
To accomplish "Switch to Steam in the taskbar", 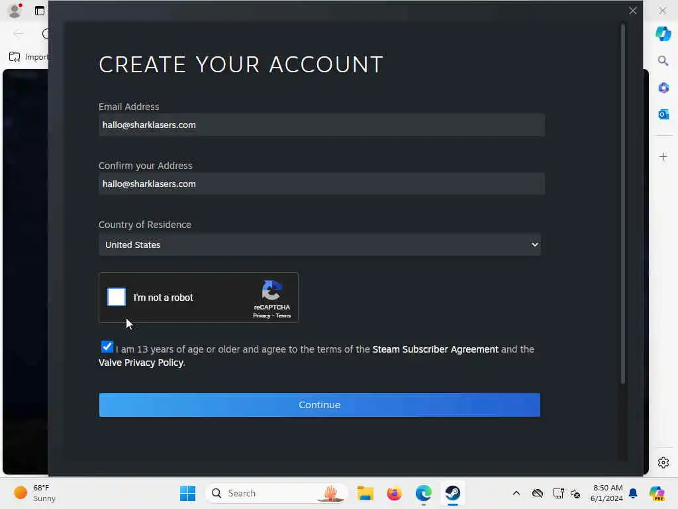I will coord(452,493).
